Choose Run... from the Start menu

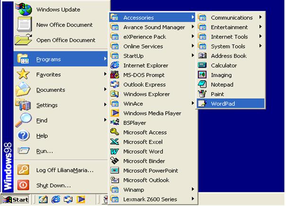(44, 151)
